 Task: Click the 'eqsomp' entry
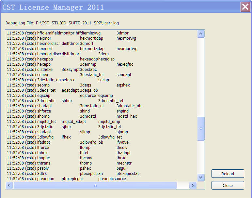(105, 96)
